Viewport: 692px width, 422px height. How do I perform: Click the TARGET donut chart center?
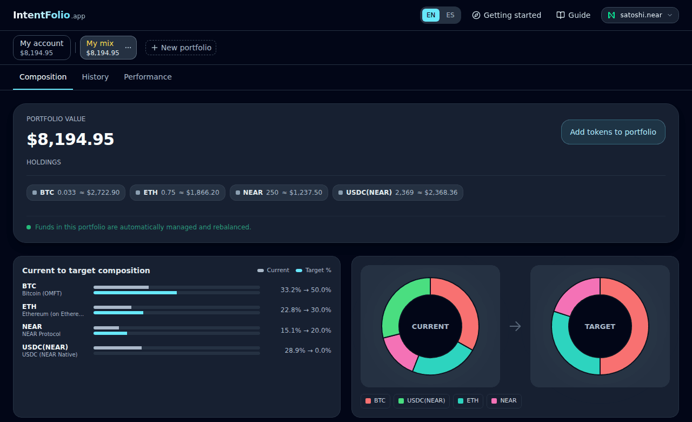pyautogui.click(x=600, y=326)
